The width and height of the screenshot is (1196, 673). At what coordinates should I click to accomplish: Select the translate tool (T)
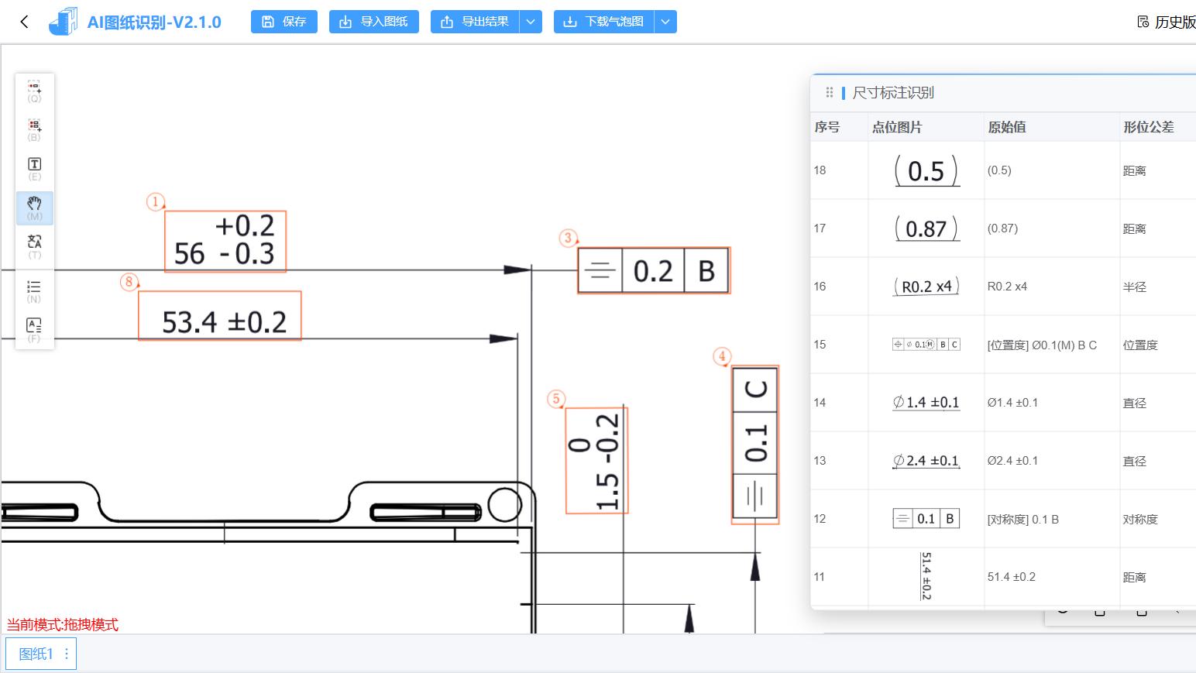[35, 246]
